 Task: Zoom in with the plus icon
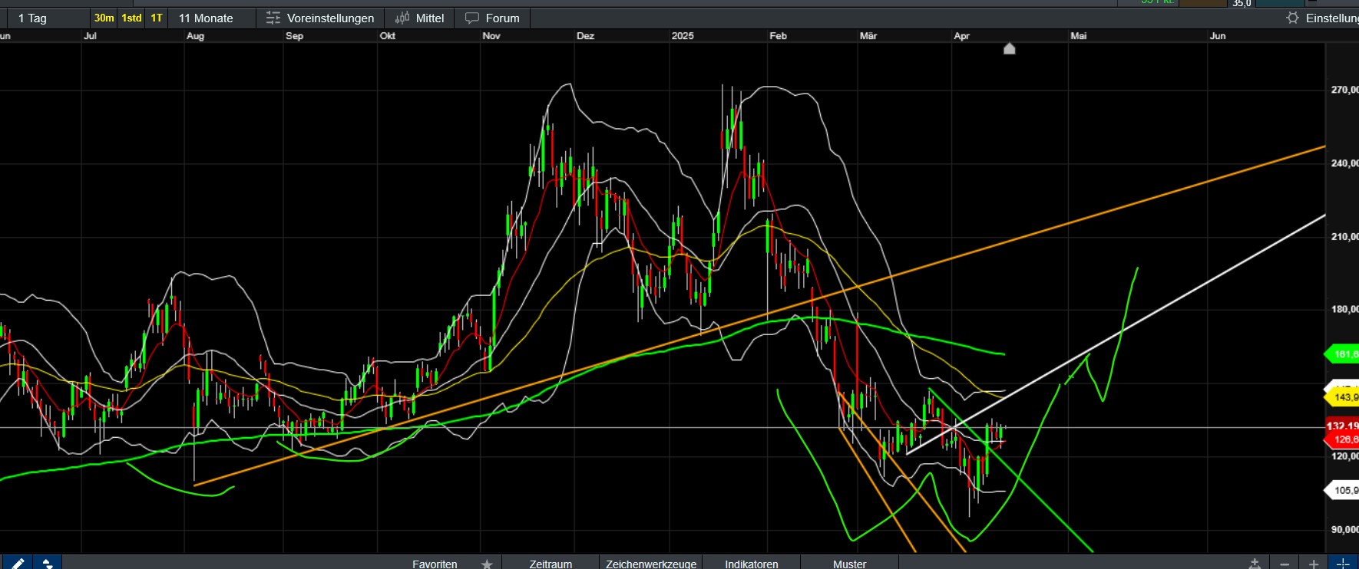(1314, 564)
